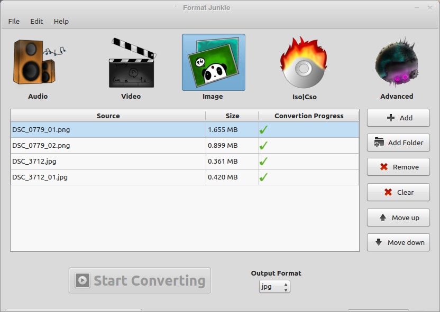Click the green checkmark for DSC_0779_01.png
The height and width of the screenshot is (312, 440).
click(x=263, y=130)
